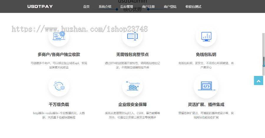Click heading 企业级安全保障
This screenshot has height=138, width=265.
coord(132,104)
